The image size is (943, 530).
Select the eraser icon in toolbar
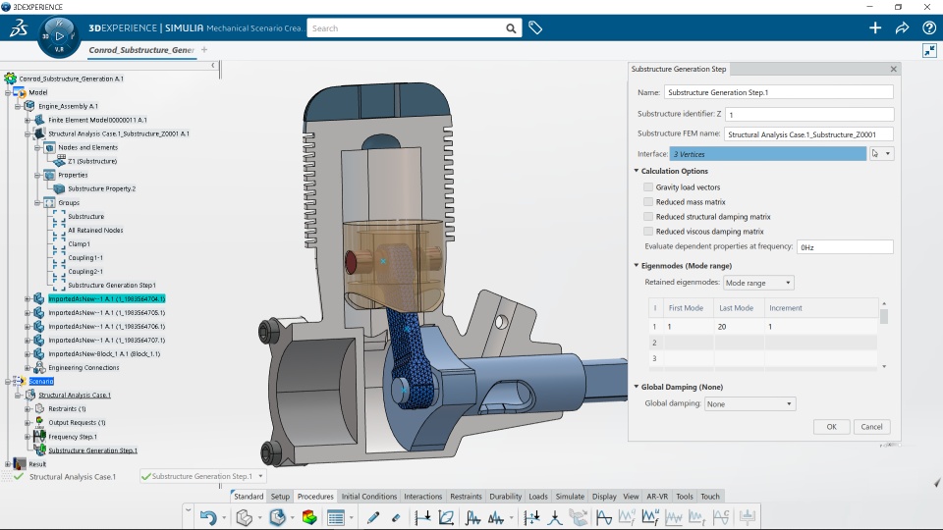[396, 518]
